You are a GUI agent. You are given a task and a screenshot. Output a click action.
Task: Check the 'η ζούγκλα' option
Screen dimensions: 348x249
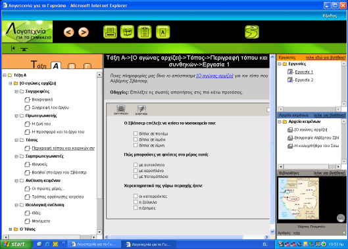point(136,202)
